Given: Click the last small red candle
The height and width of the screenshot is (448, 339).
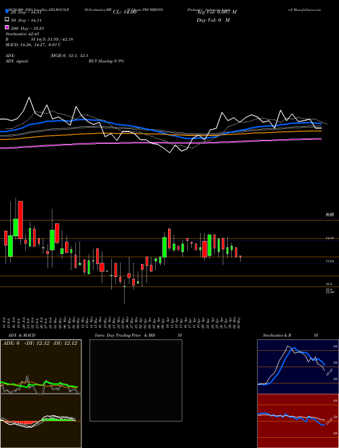Looking at the screenshot, I should pos(240,257).
